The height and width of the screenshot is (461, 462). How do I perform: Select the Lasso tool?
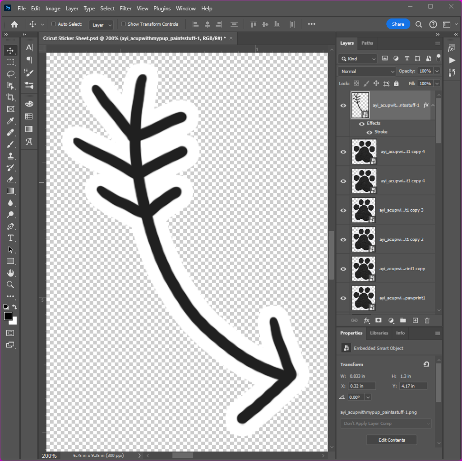pos(10,74)
